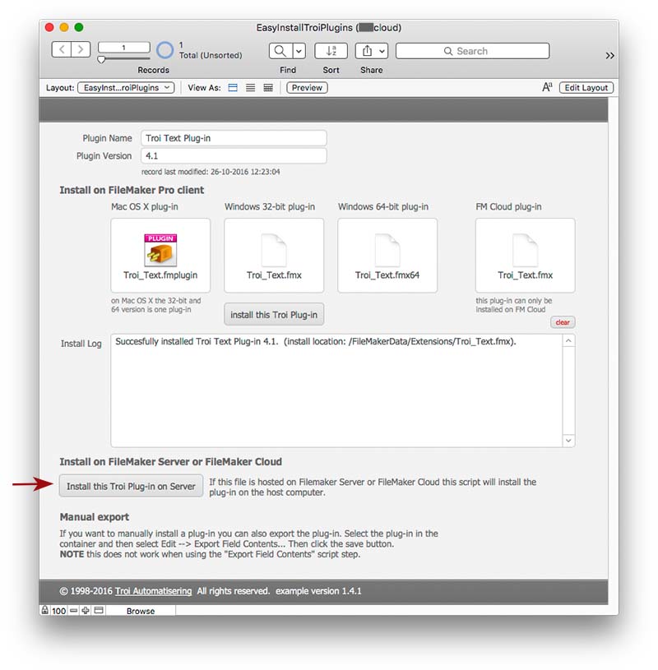The image size is (658, 670).
Task: Click the Total (Unsorted) label
Action: pos(211,55)
